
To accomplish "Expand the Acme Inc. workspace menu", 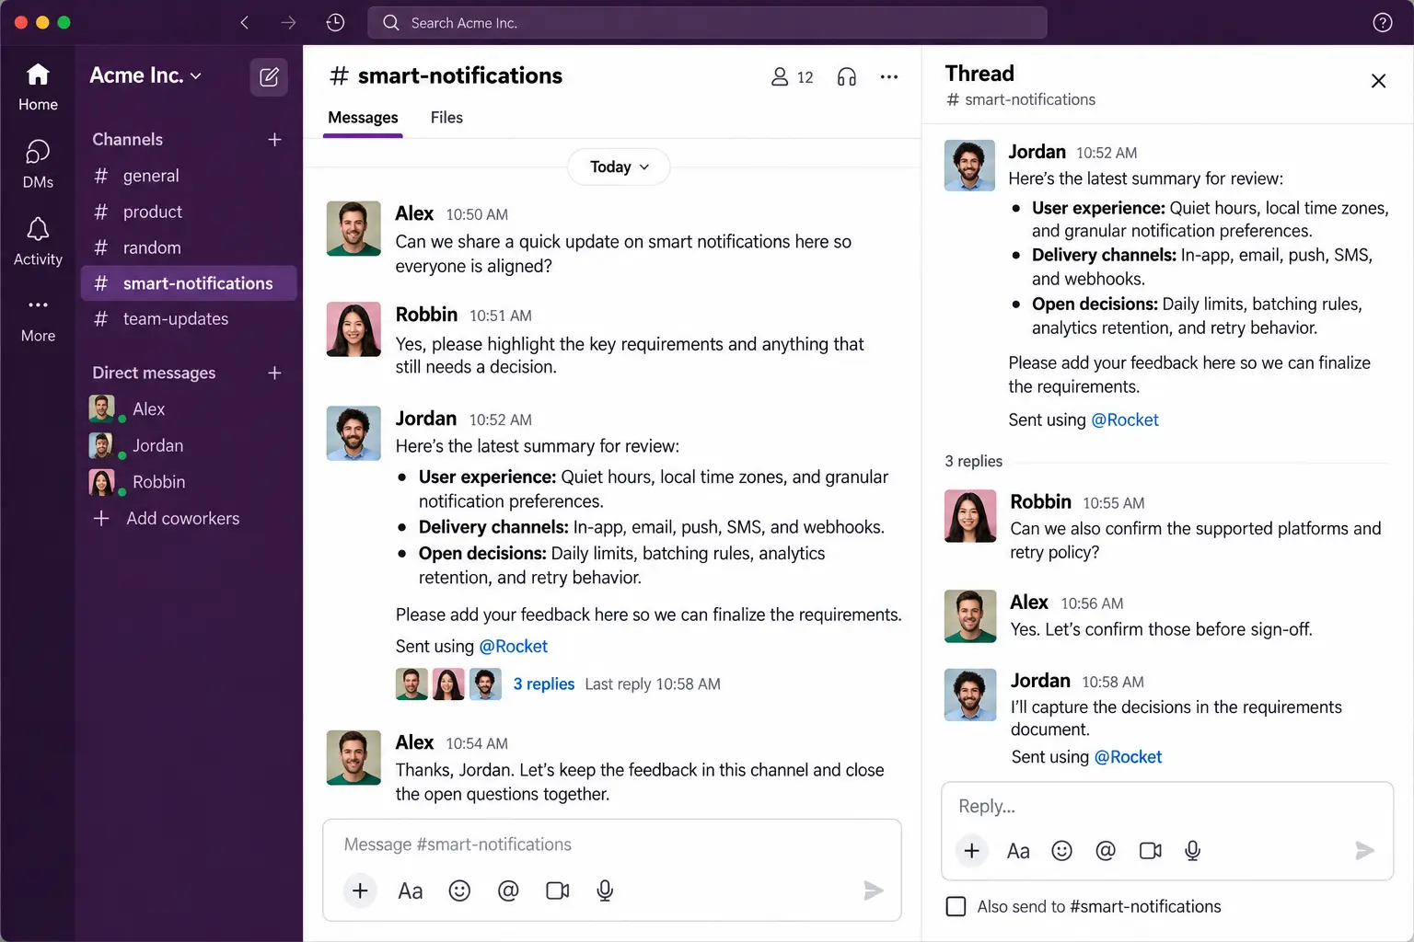I will [145, 75].
